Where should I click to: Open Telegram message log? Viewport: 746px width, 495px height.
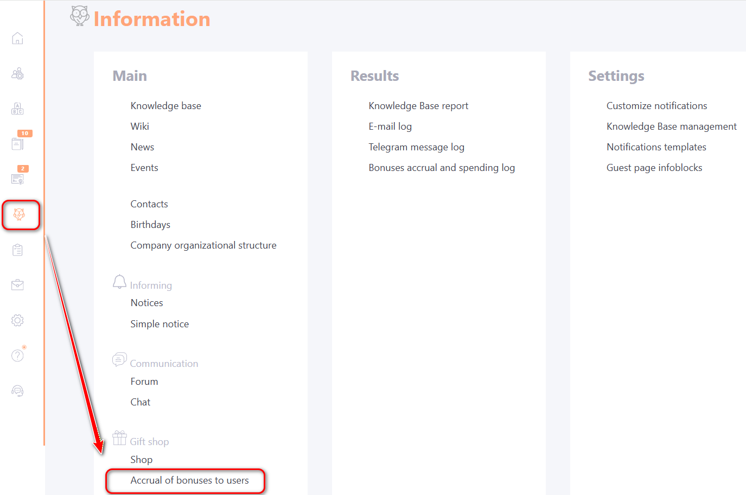416,147
